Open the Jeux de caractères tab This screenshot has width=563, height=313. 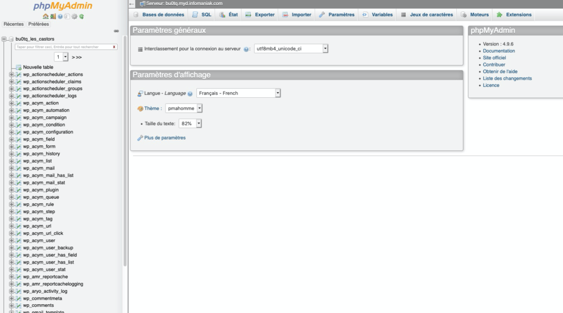tap(427, 15)
